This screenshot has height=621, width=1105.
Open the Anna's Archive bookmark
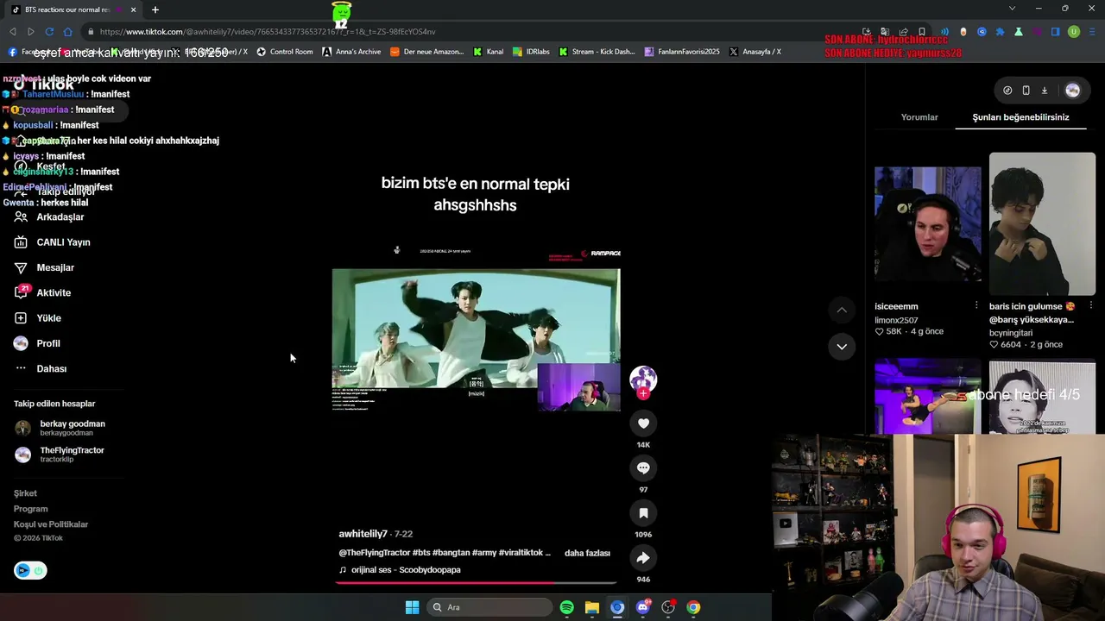[x=351, y=52]
